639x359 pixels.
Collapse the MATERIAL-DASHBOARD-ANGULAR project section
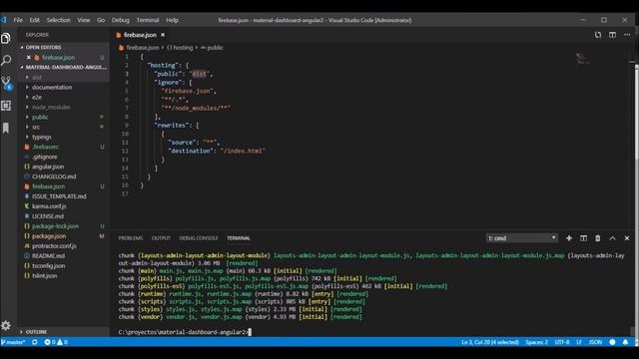pos(64,67)
